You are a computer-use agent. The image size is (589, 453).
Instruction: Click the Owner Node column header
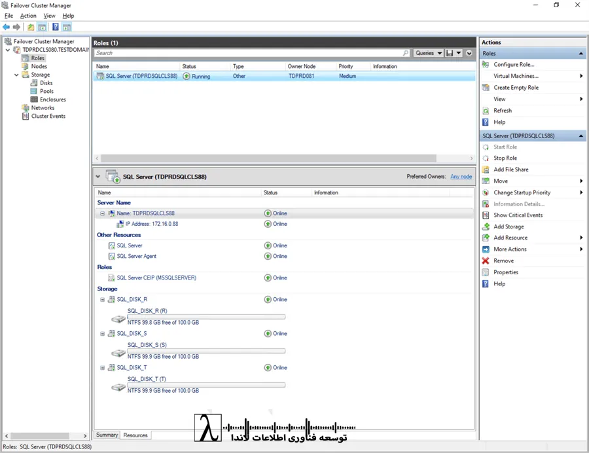pos(311,67)
